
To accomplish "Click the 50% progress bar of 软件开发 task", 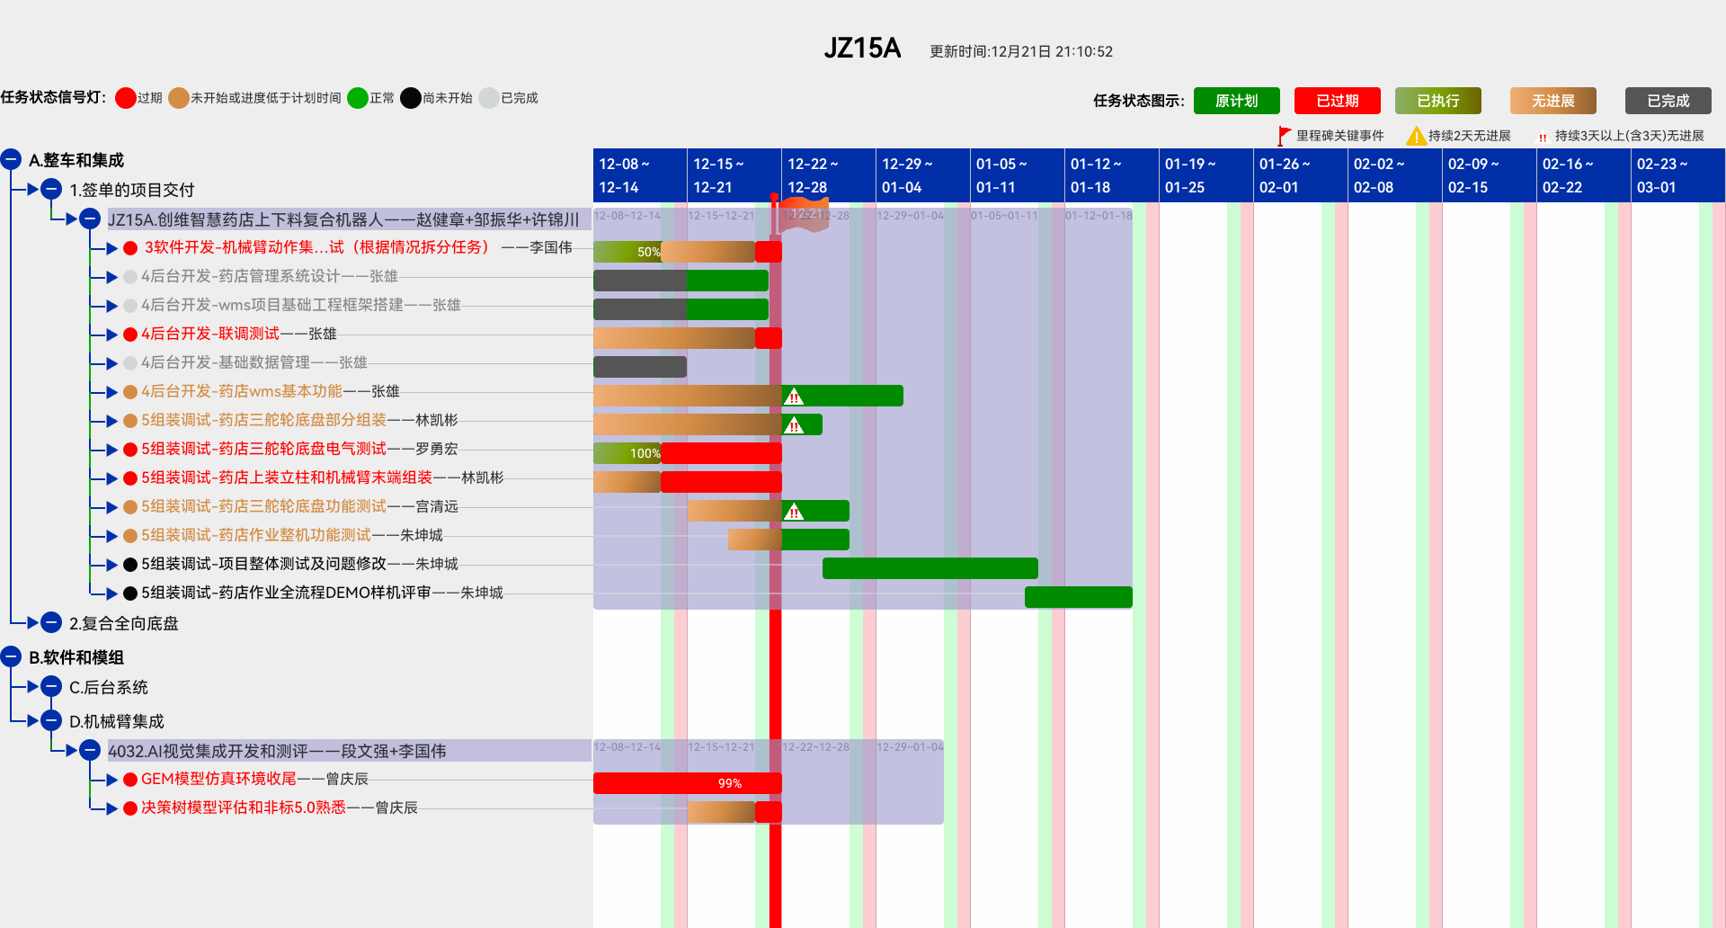I will [628, 252].
